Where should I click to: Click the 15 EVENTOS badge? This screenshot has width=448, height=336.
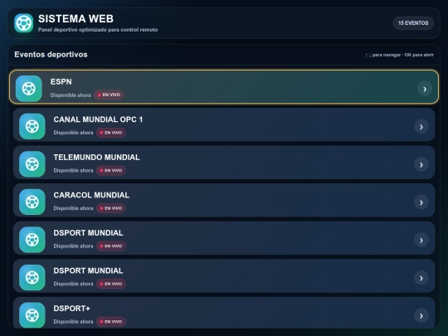[x=413, y=23]
